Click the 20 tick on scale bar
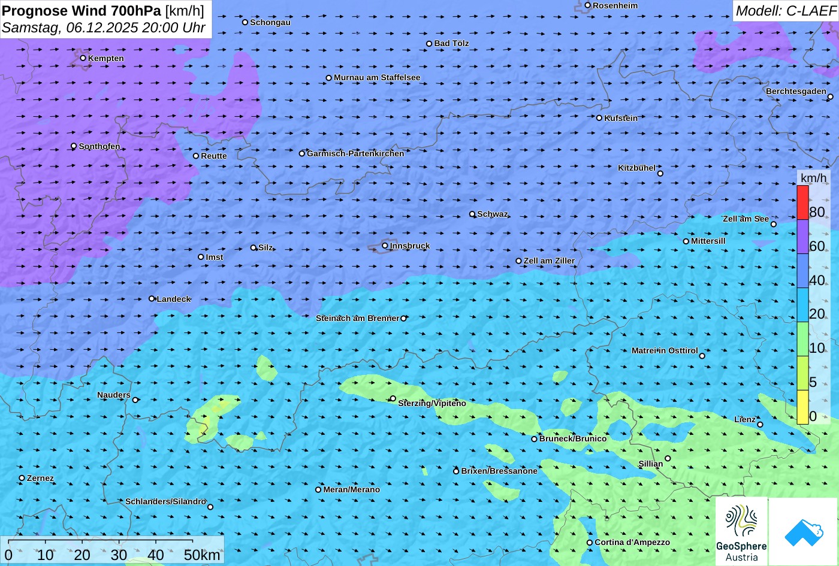 click(82, 555)
